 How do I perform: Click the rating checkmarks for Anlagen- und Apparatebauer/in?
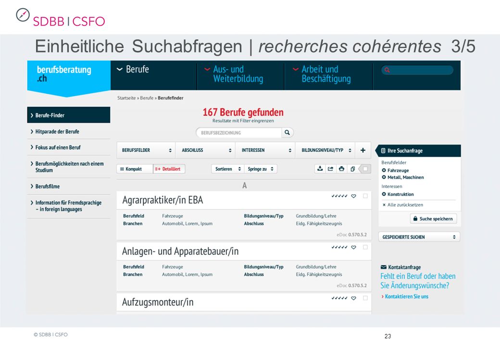point(339,247)
